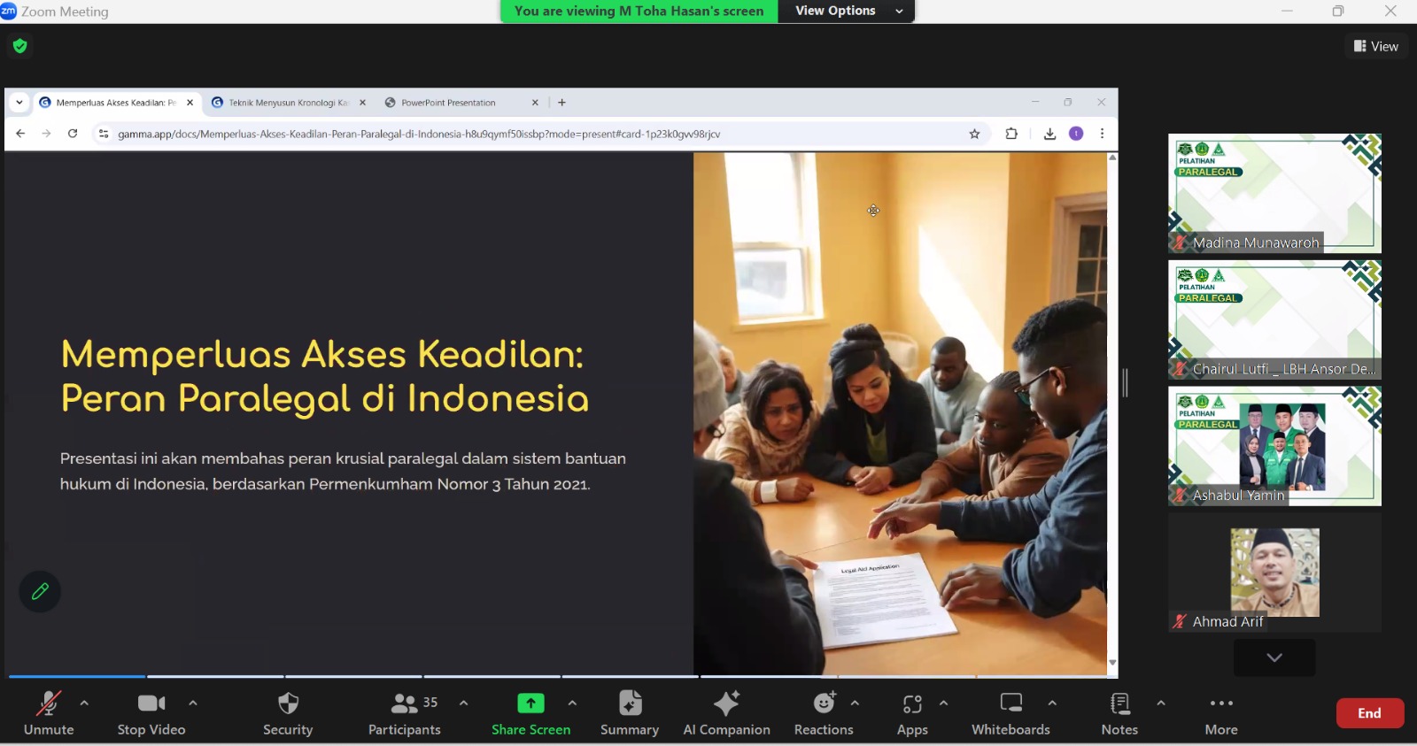Click the green encryption shield icon

coord(20,46)
